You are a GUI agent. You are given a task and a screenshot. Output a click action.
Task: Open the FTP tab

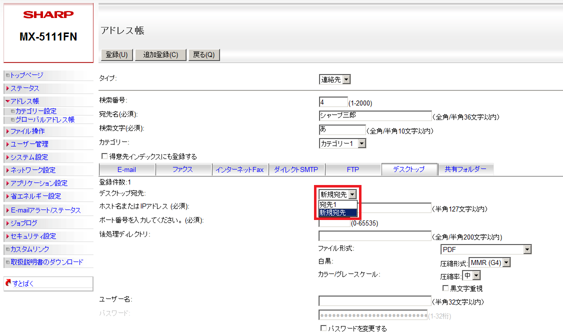[x=353, y=169]
